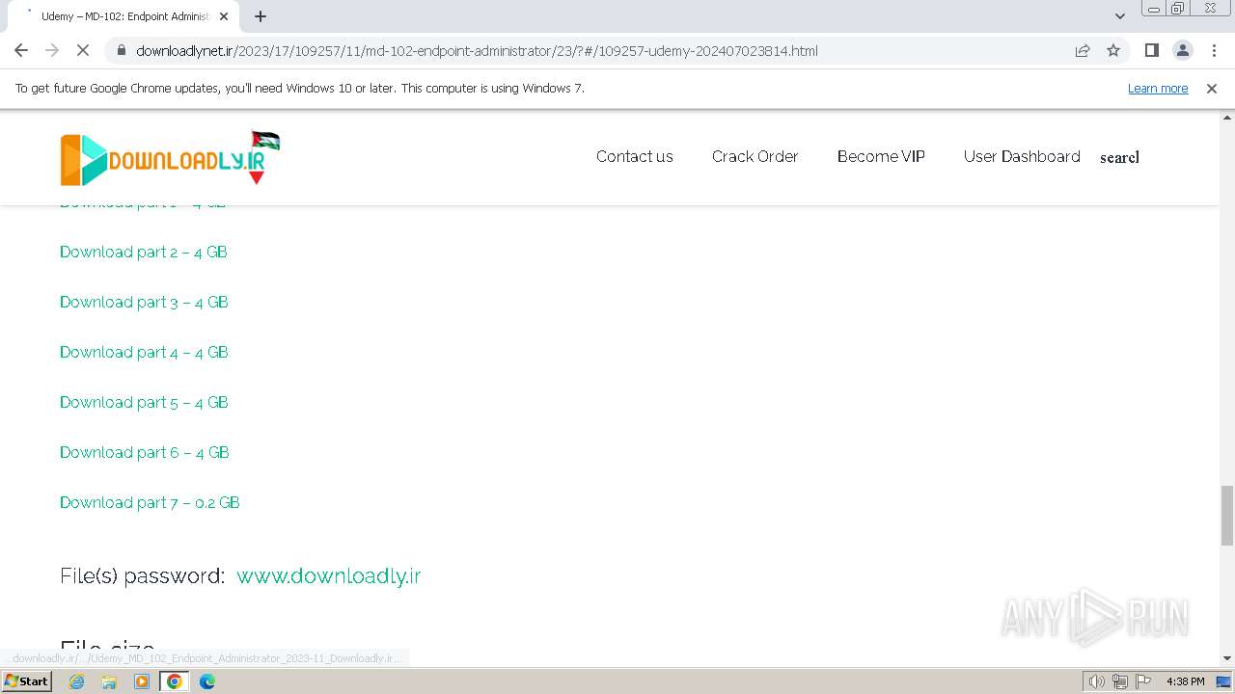Show the clock reading 4:38 PM
The image size is (1235, 694).
click(x=1185, y=681)
